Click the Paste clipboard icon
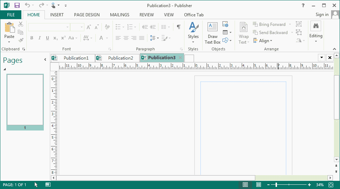Image resolution: width=340 pixels, height=189 pixels. 9,28
